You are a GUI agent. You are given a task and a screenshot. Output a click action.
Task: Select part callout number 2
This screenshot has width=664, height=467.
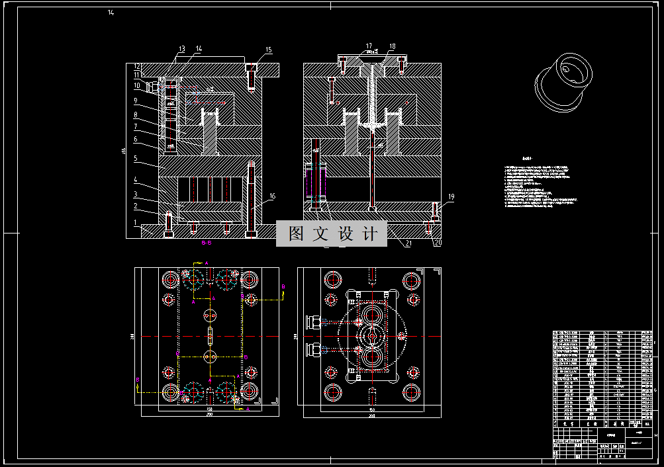(x=136, y=206)
